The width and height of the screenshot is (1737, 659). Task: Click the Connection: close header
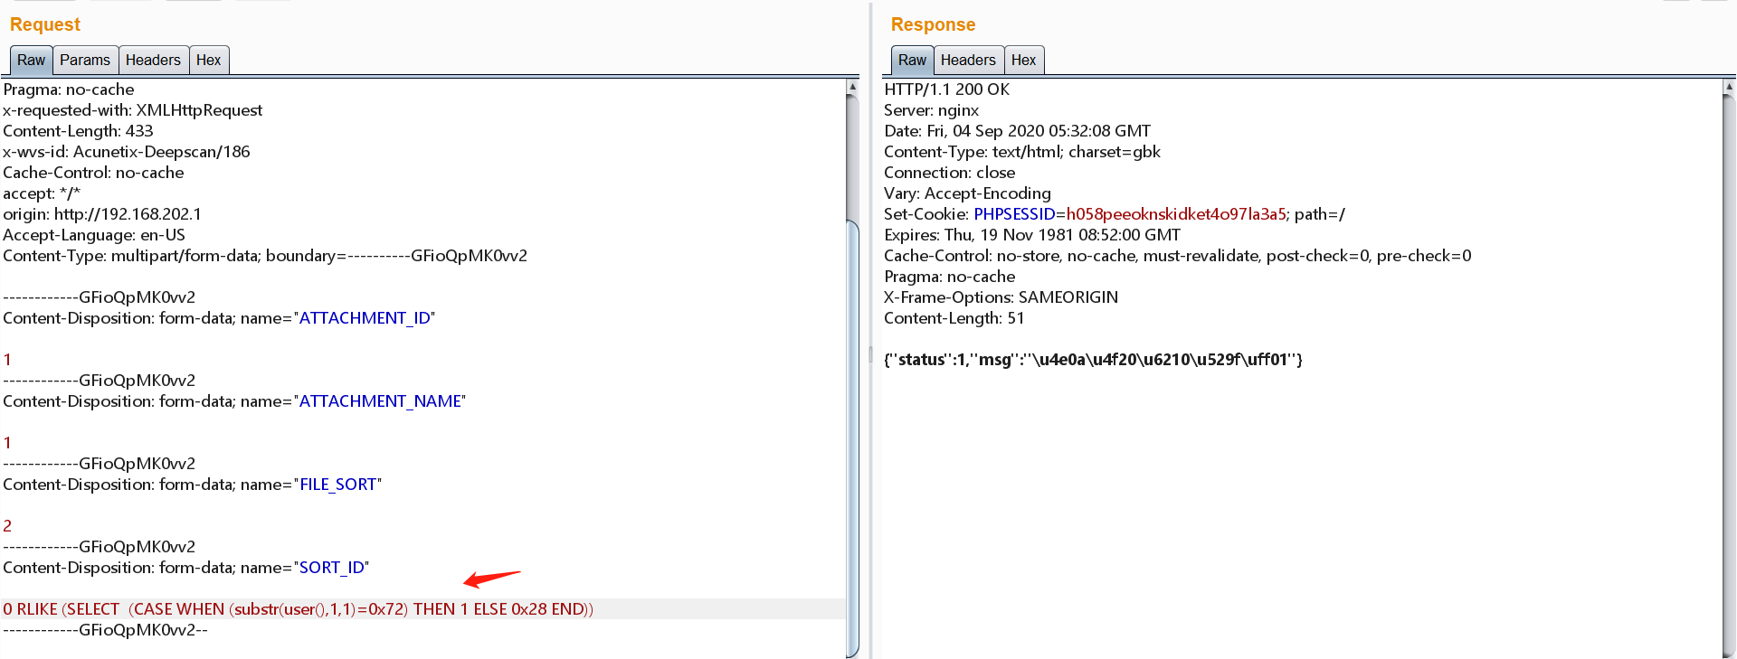[x=949, y=173]
